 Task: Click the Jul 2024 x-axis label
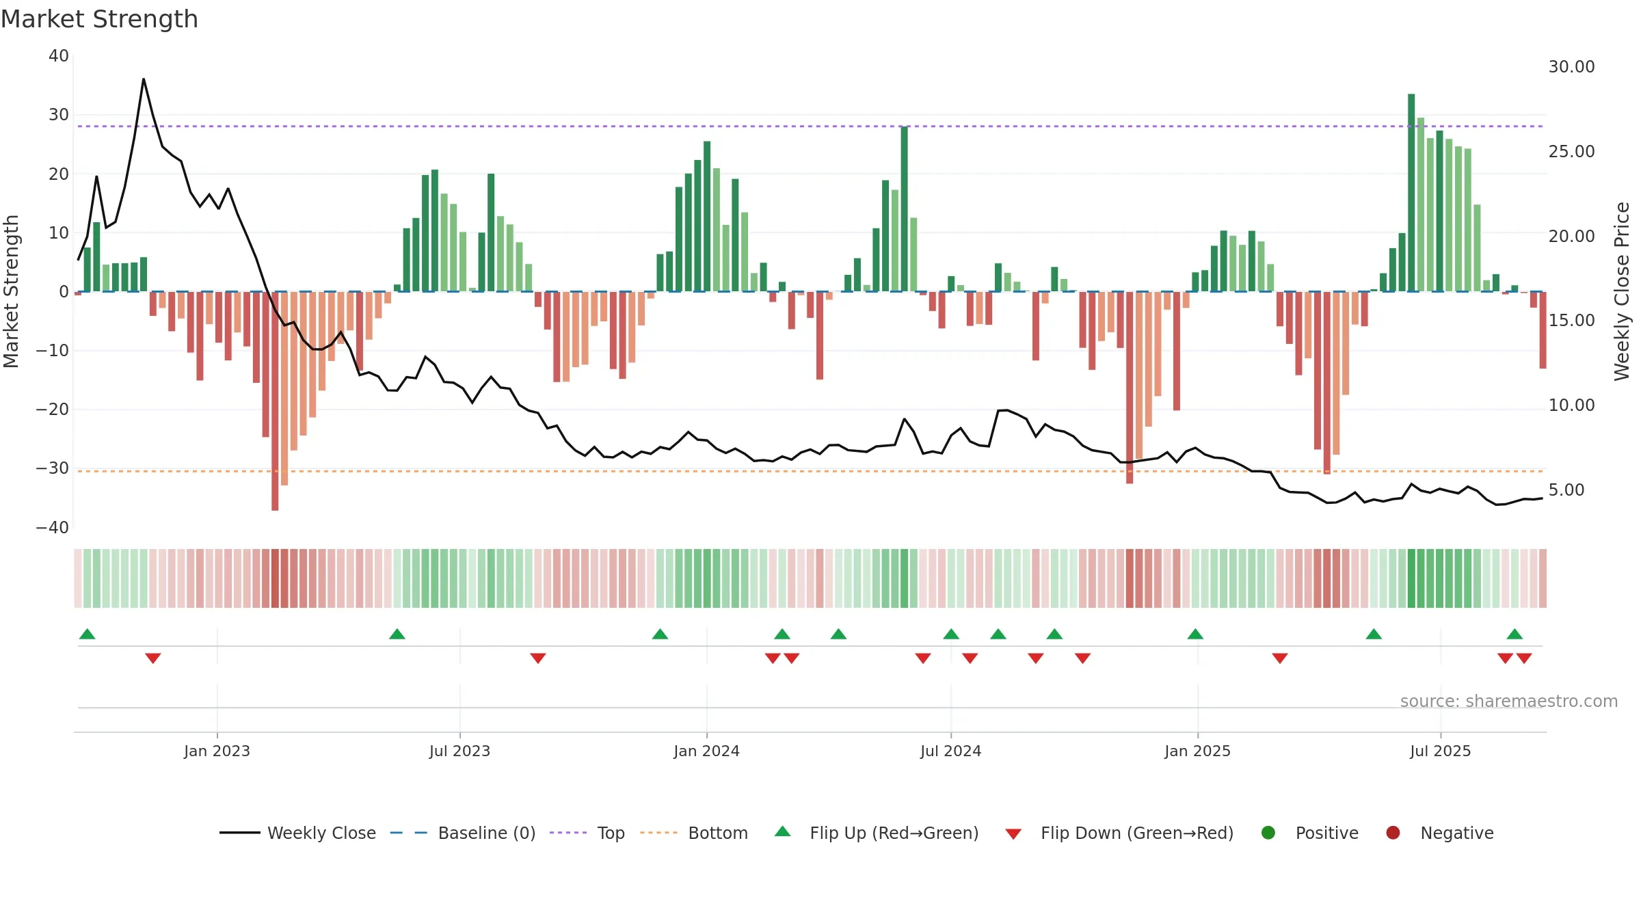point(950,751)
